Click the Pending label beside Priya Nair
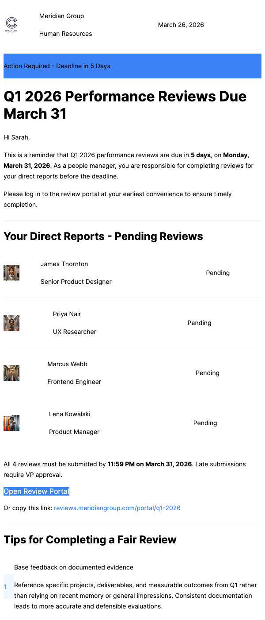The image size is (265, 620). coord(199,322)
